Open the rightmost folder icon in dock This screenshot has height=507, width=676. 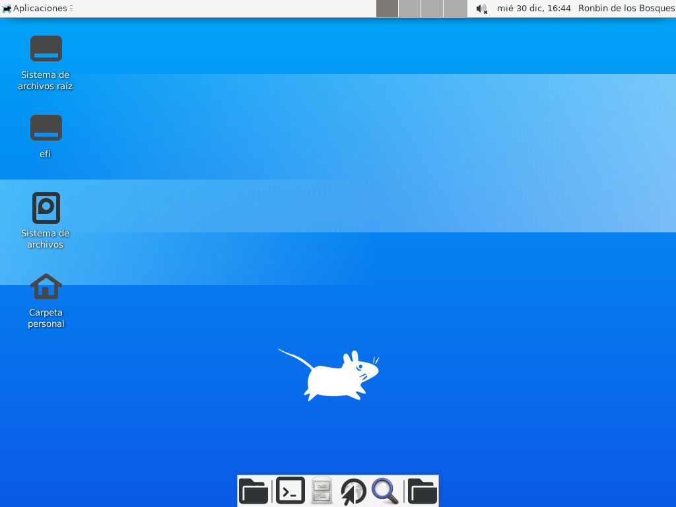[422, 490]
